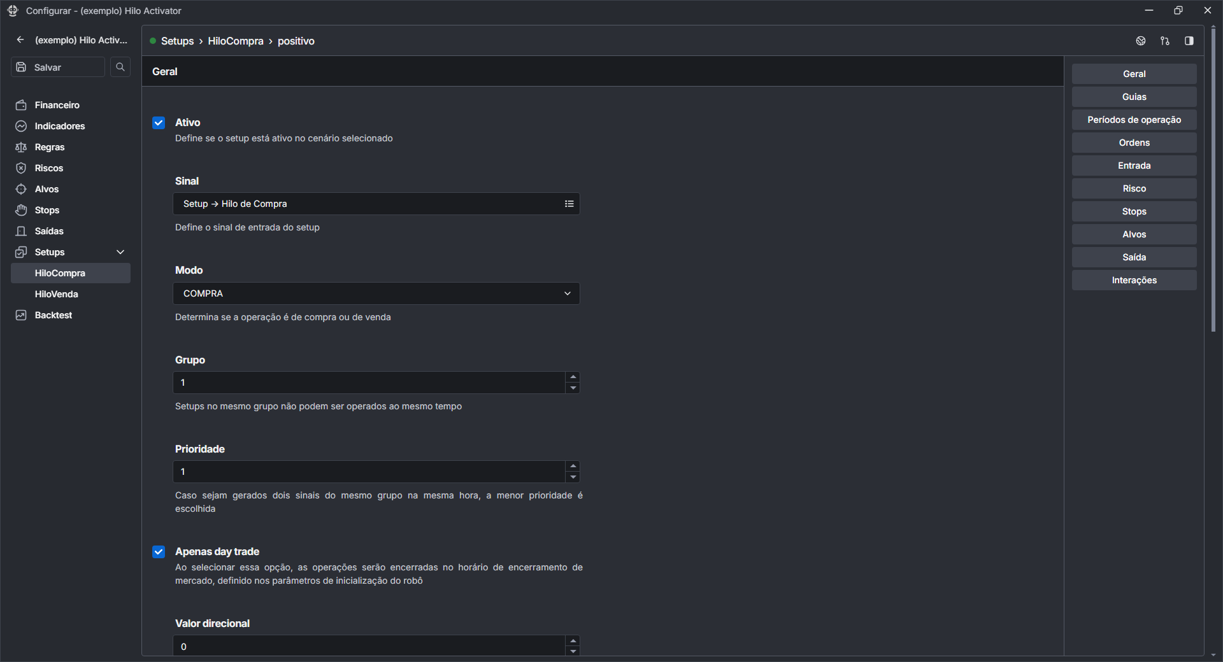Jump to Interações section
The width and height of the screenshot is (1223, 662).
click(x=1134, y=280)
